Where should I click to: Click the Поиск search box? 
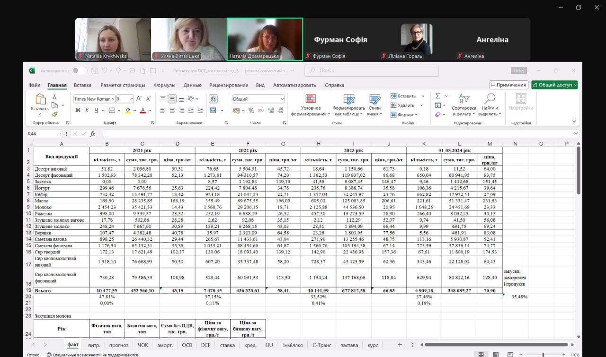pyautogui.click(x=372, y=70)
